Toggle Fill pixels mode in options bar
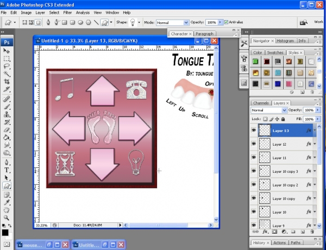The height and width of the screenshot is (250, 326). [x=38, y=22]
